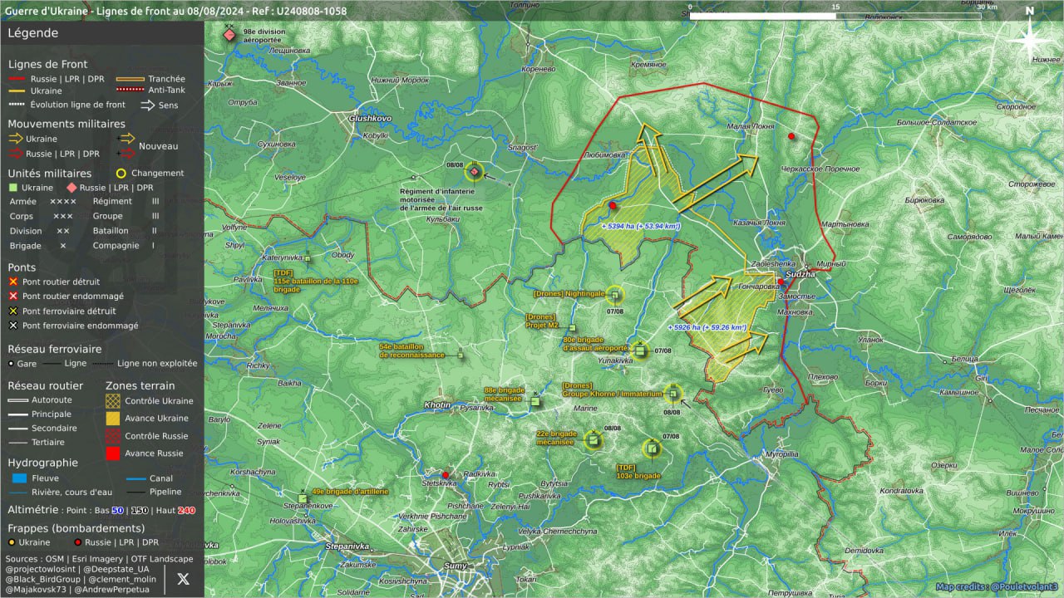Click the 98e division aéroportée red diamond marker
Image resolution: width=1064 pixels, height=598 pixels.
point(229,35)
